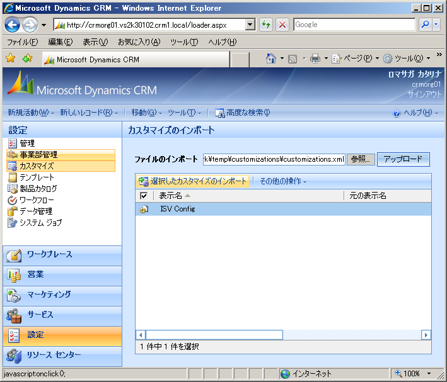Screen dimensions: 447x382
Task: Click the システム ジョブ icon
Action: 13,223
